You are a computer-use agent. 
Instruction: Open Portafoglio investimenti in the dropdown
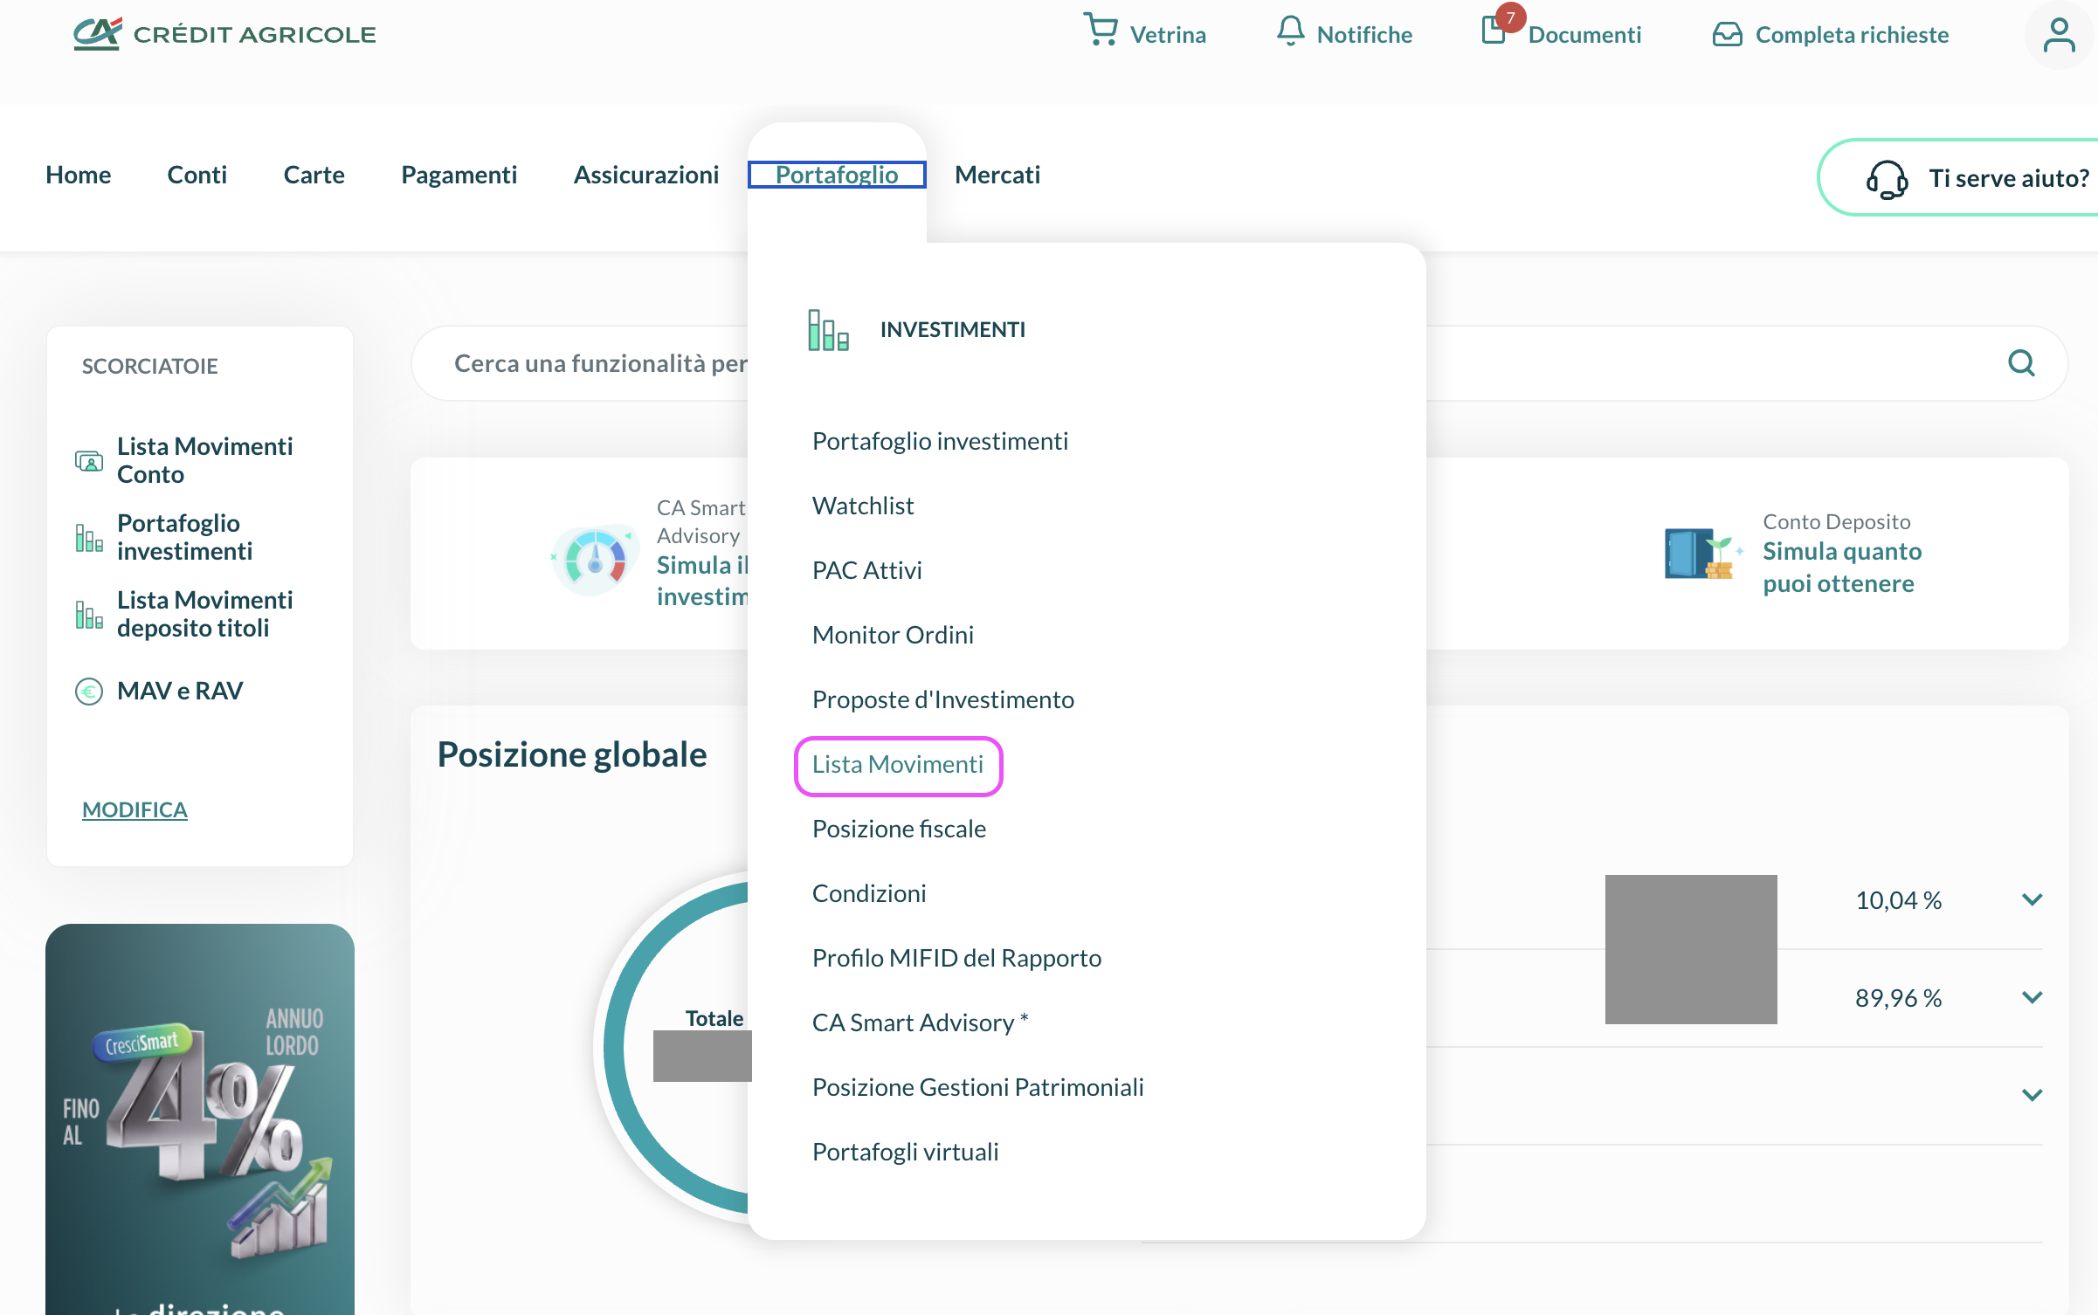940,442
